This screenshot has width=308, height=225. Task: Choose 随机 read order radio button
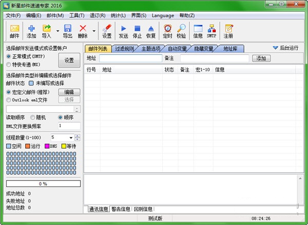tap(33, 117)
